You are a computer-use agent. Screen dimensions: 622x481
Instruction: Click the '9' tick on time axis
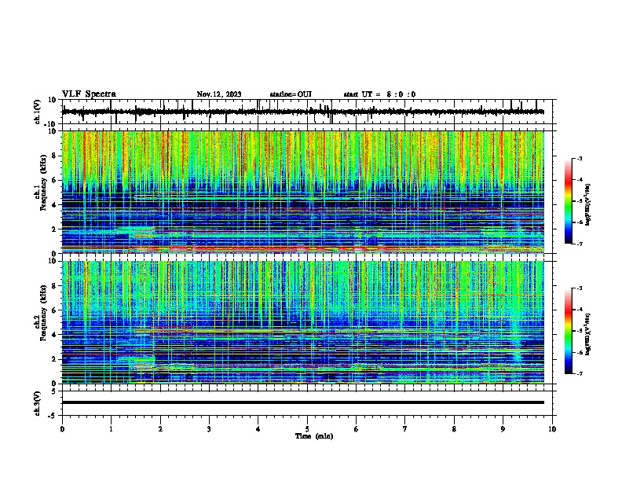pyautogui.click(x=503, y=429)
